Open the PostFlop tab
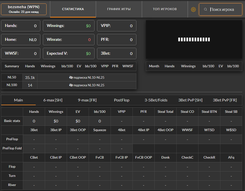 [121, 100]
